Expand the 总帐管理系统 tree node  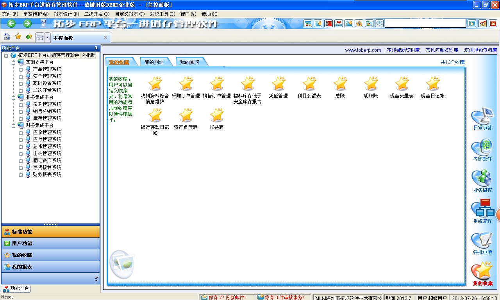[x=21, y=146]
